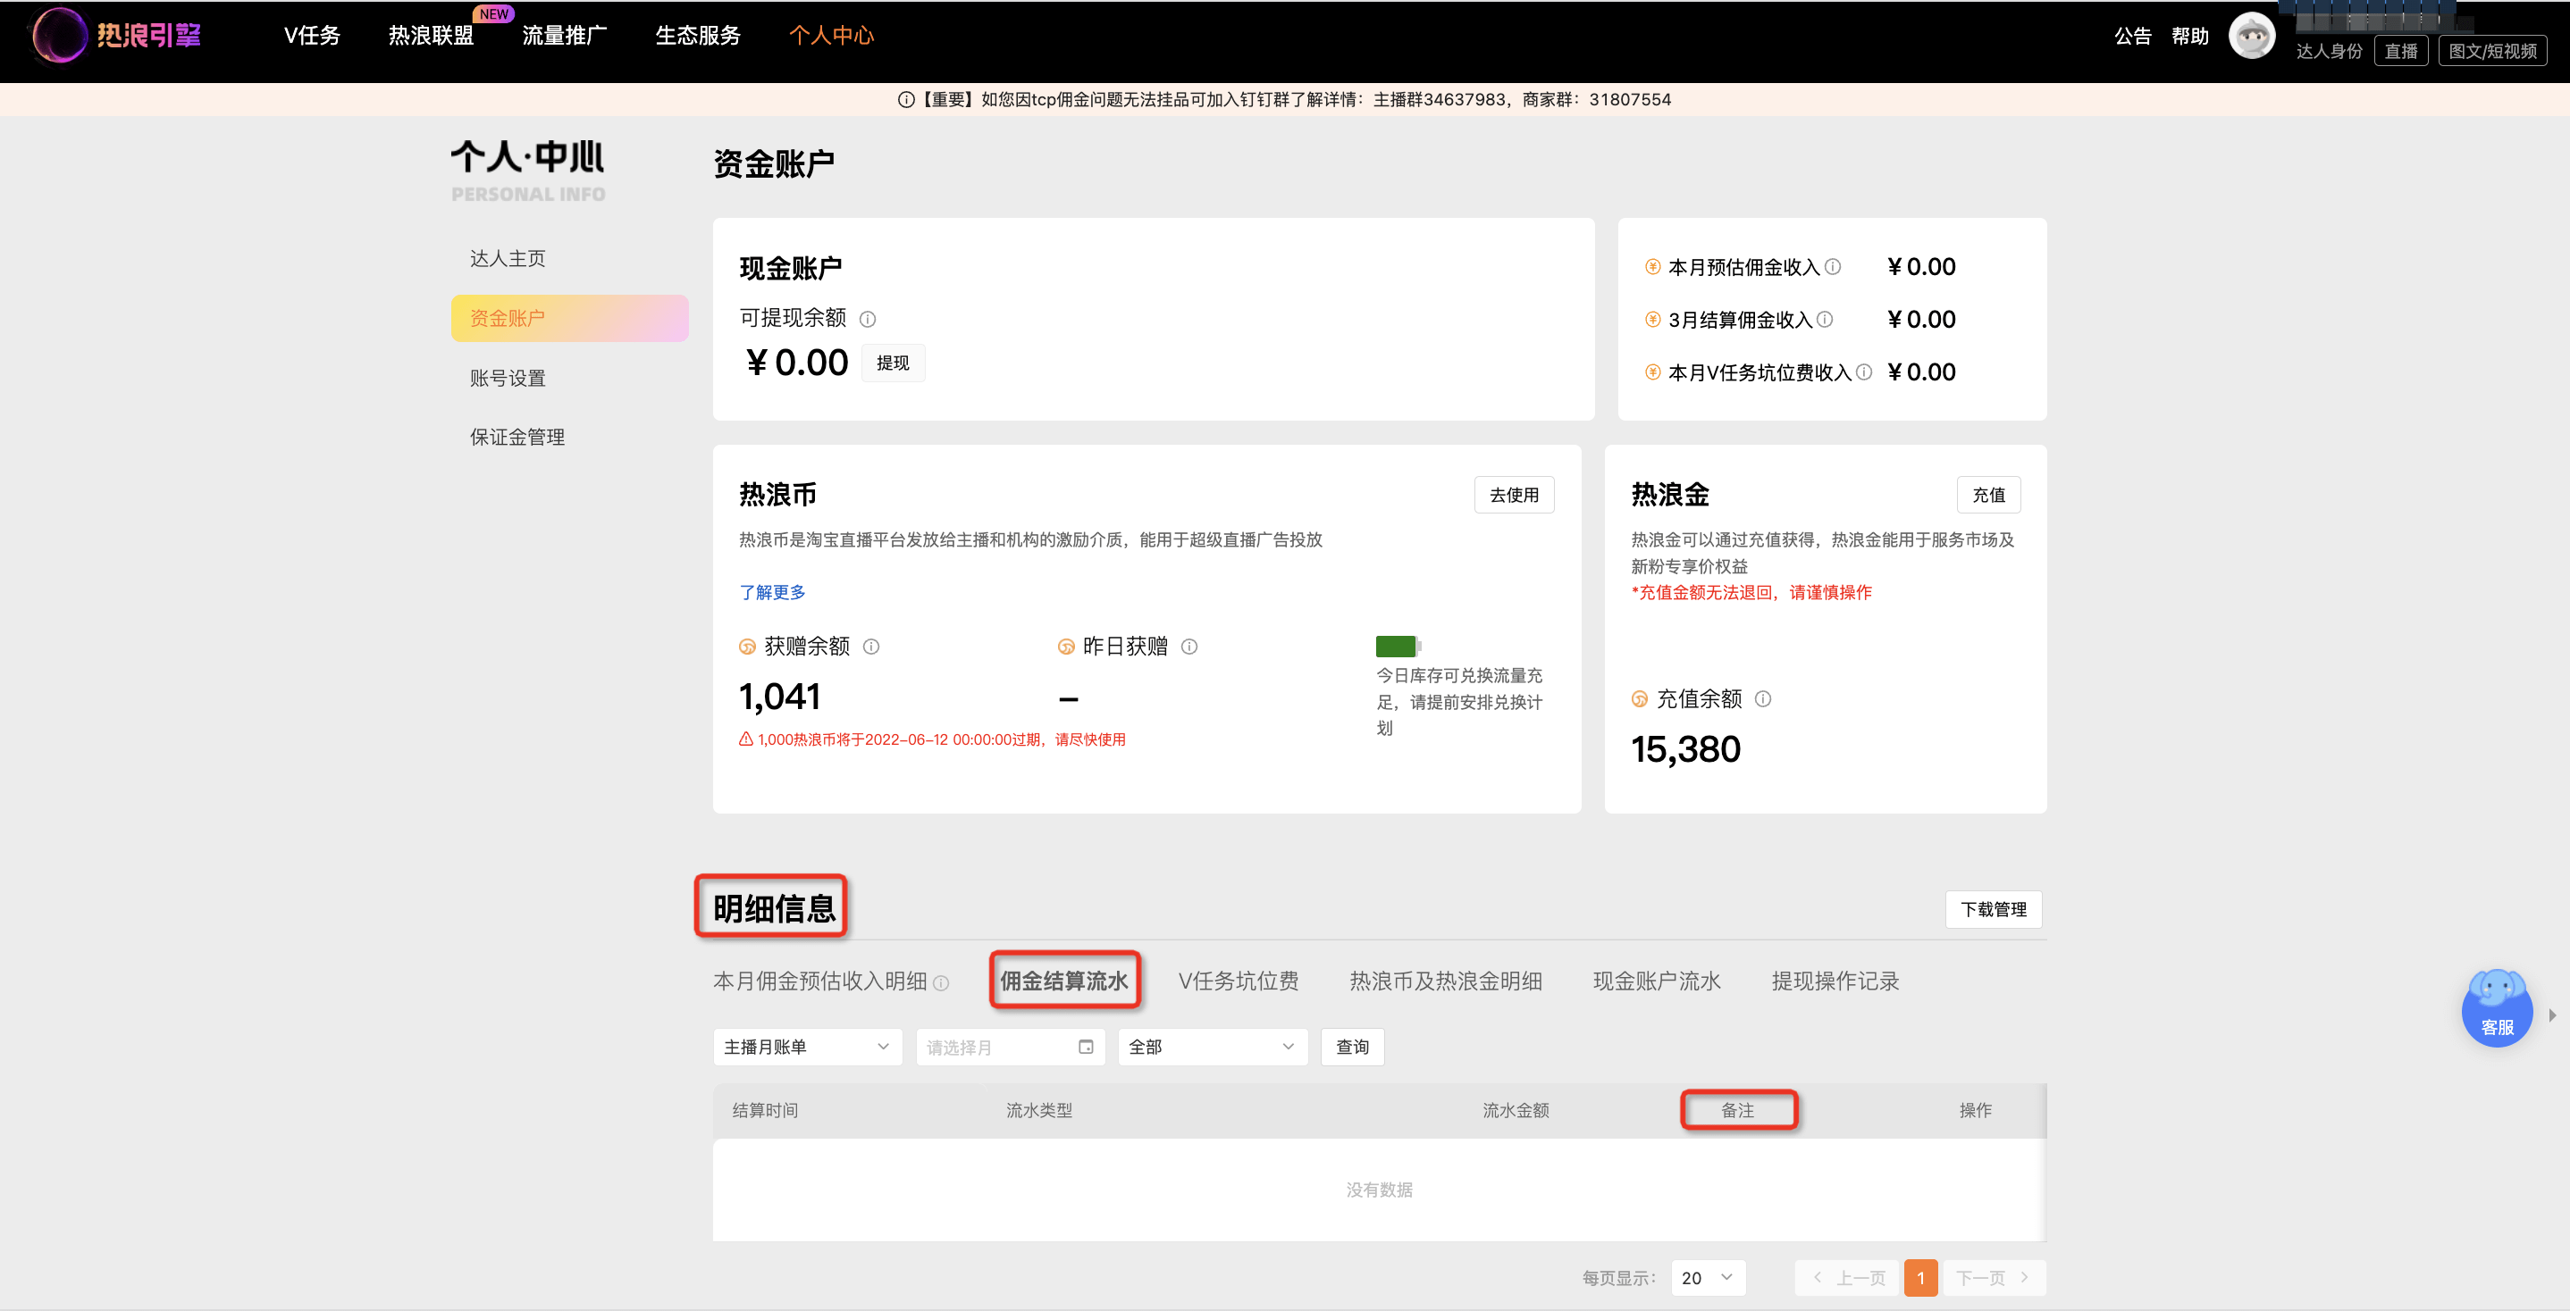Click info icon next to 昨日获赠
Image resolution: width=2570 pixels, height=1311 pixels.
coord(1189,646)
